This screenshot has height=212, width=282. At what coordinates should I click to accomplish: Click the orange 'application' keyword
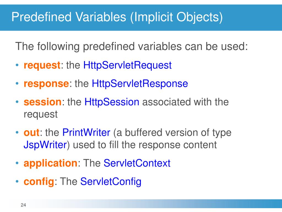pos(51,163)
